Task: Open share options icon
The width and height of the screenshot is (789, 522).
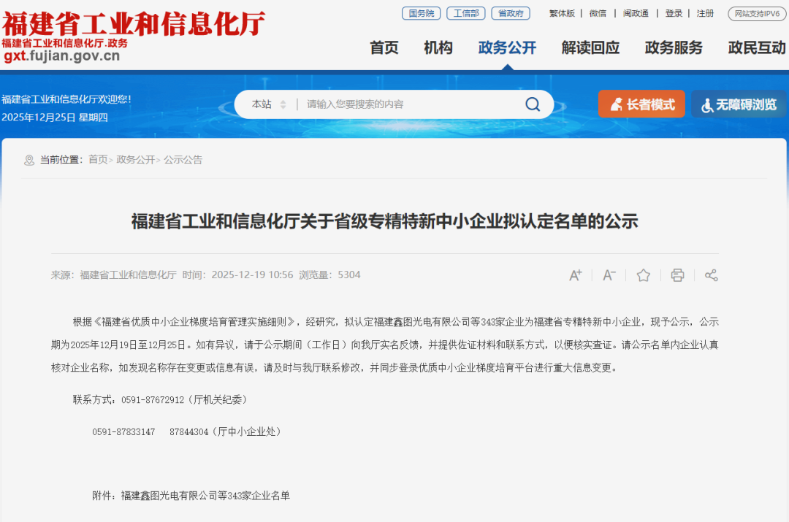Action: point(711,275)
